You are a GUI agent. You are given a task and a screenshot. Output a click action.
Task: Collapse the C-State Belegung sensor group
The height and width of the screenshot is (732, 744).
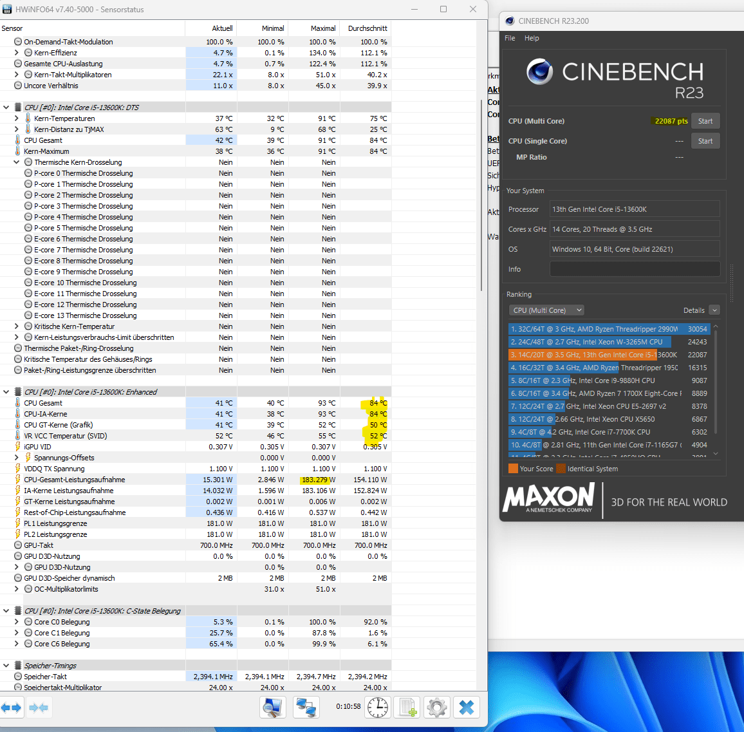click(6, 611)
